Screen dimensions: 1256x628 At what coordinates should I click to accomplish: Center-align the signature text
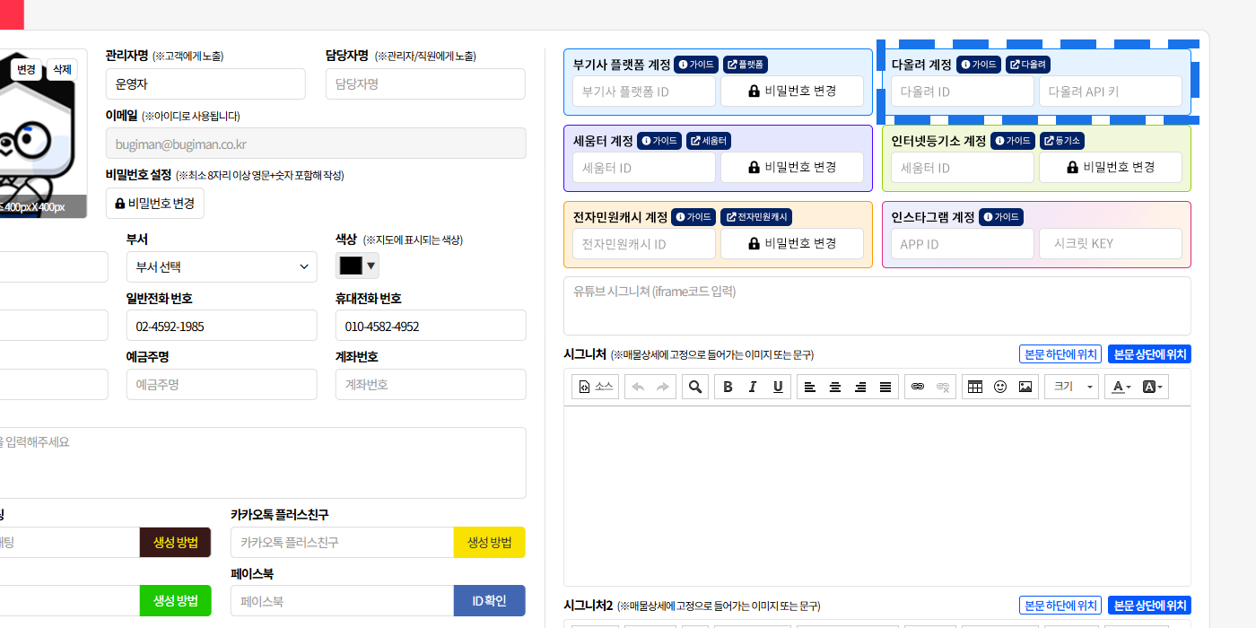click(835, 387)
